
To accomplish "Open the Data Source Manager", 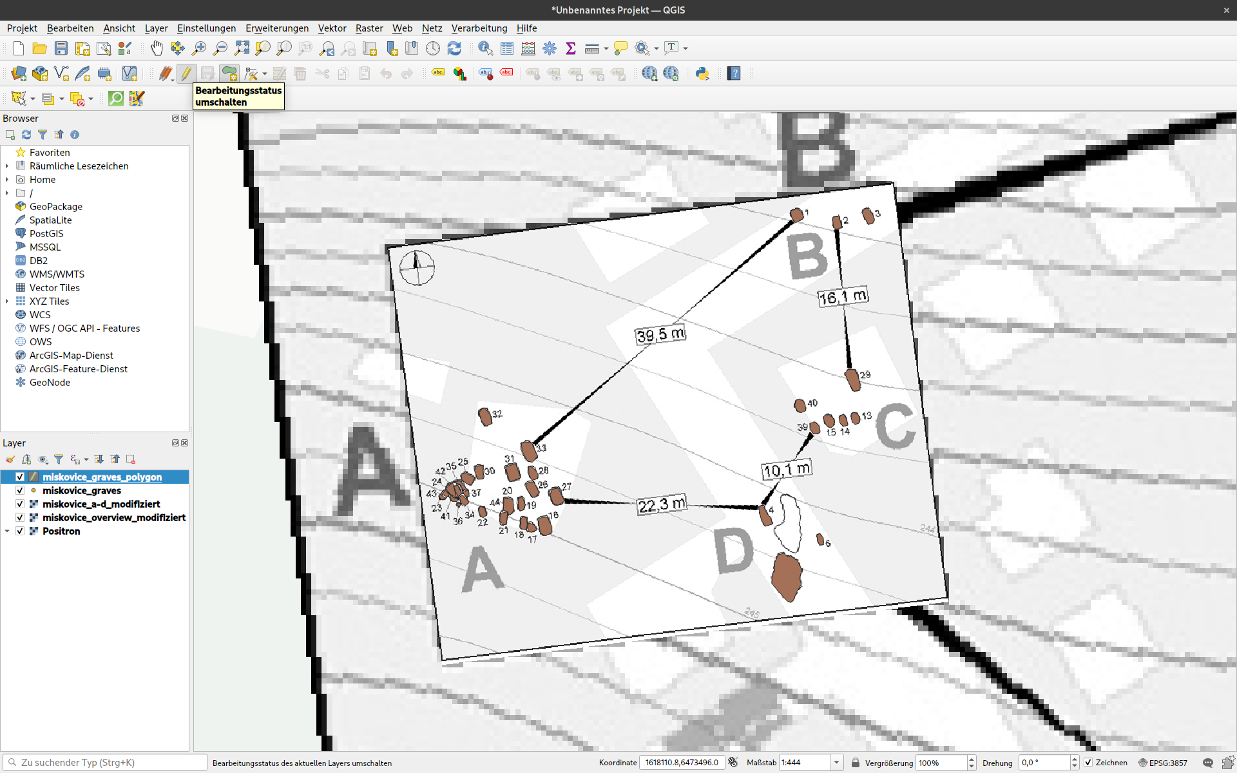I will pos(19,73).
